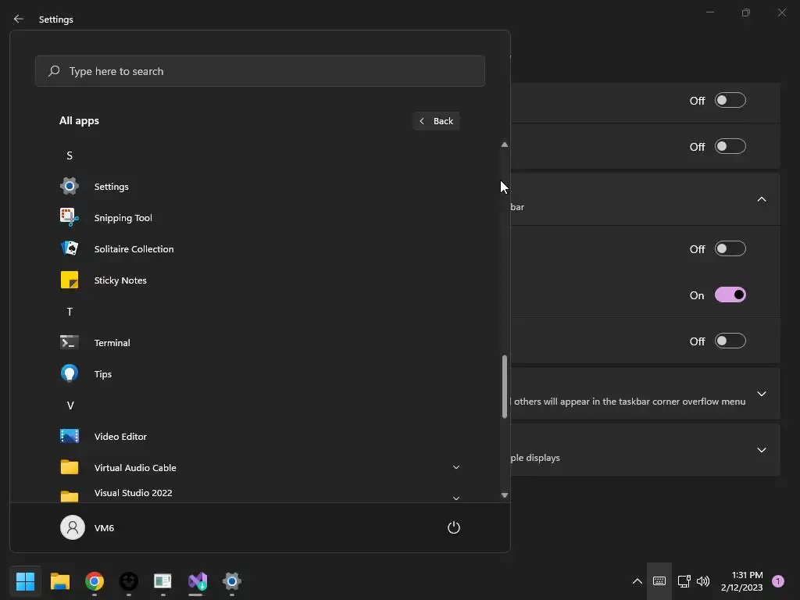This screenshot has height=600, width=800.
Task: Open the news-style taskbar app icon
Action: (x=162, y=580)
